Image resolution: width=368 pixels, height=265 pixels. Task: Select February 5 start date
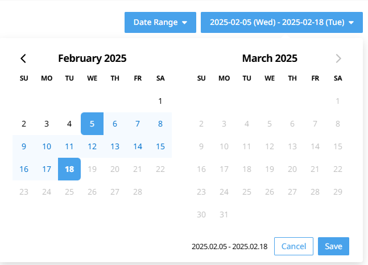[x=92, y=124]
